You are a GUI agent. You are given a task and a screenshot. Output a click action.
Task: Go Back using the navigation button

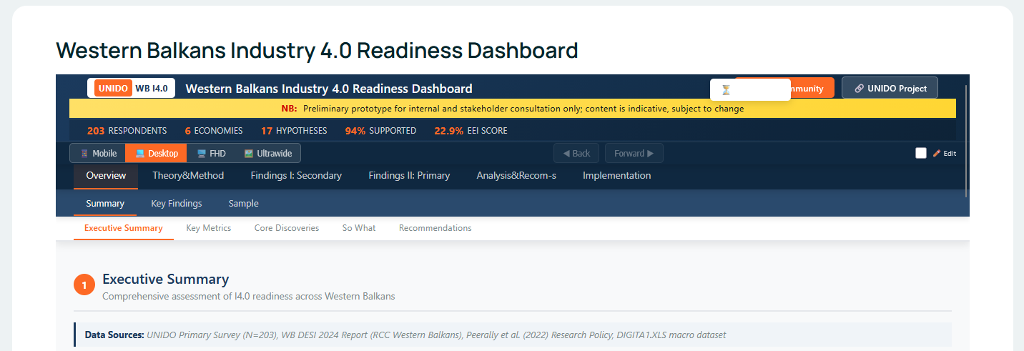tap(576, 153)
